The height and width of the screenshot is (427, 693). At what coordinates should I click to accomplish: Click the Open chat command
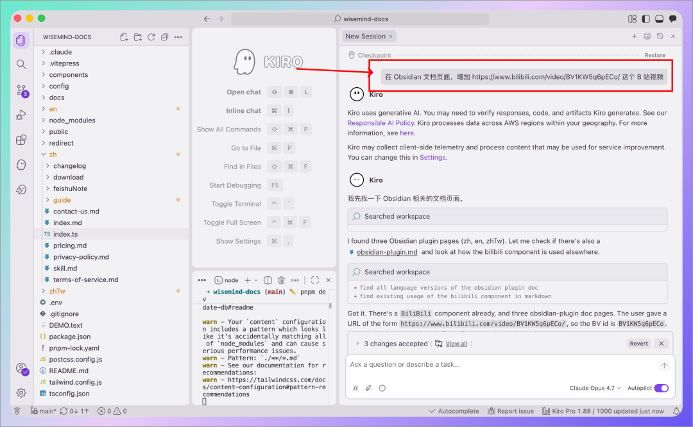point(244,92)
